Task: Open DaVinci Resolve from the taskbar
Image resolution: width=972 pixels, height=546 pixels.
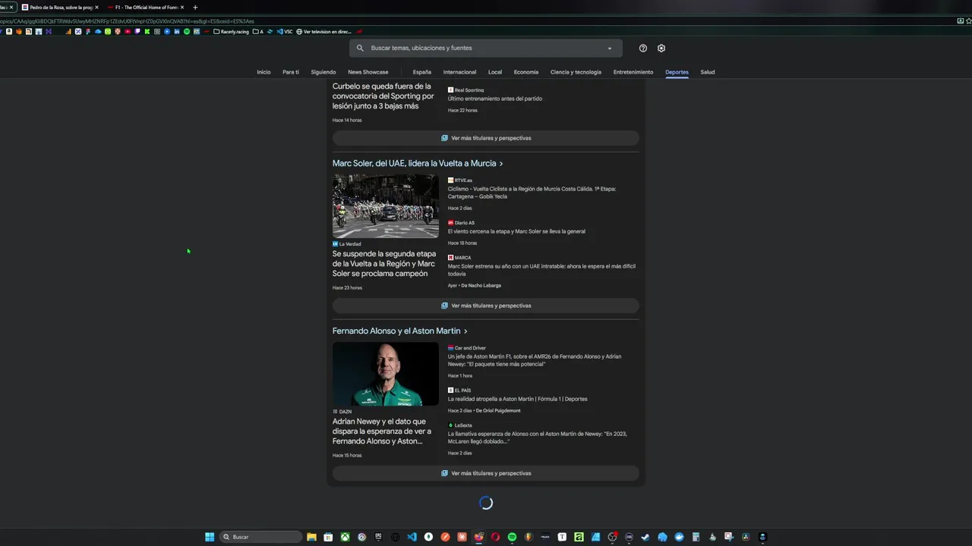Action: [x=746, y=537]
